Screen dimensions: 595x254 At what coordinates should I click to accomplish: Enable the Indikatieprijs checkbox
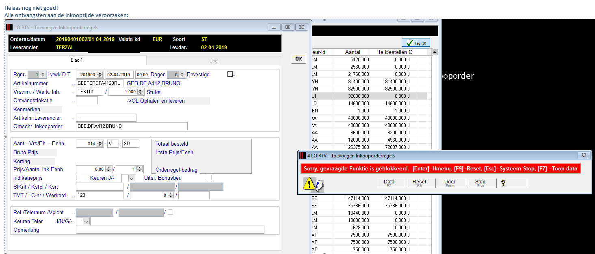coord(79,177)
